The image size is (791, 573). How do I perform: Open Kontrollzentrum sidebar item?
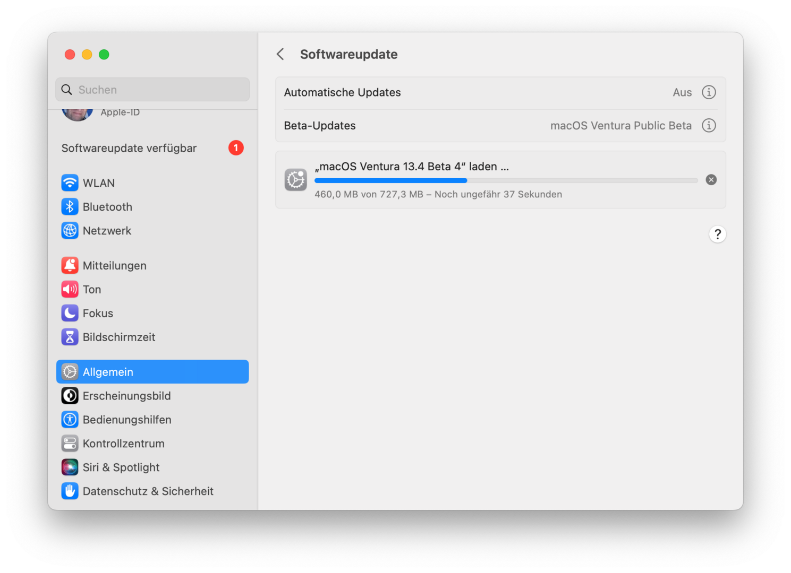tap(123, 444)
